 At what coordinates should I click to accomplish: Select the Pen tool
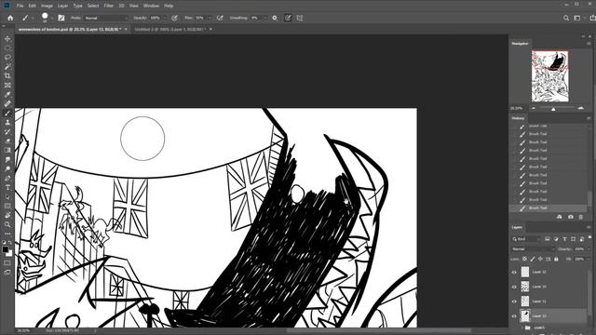tap(7, 178)
